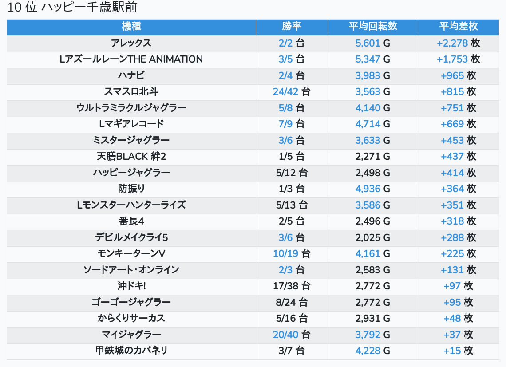Select the difference value '+815 枚'
The image size is (506, 367).
[458, 92]
